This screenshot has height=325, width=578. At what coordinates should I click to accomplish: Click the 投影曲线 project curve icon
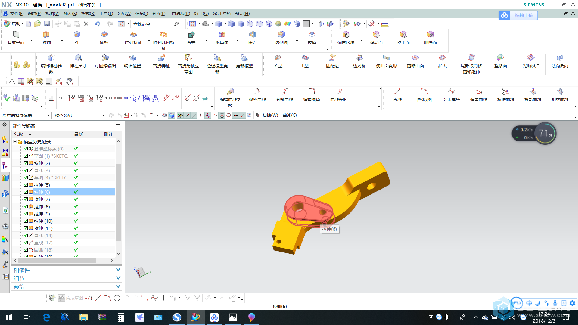pos(533,91)
